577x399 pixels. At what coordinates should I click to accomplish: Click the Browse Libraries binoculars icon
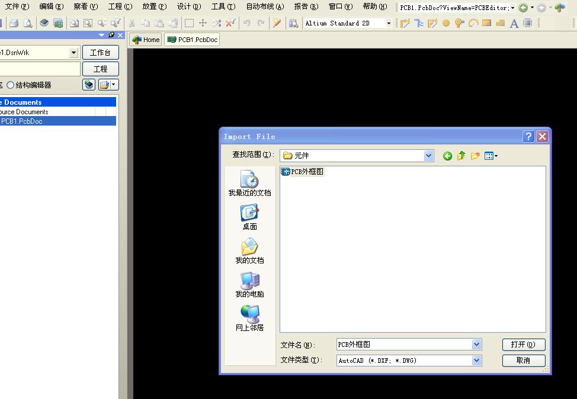[293, 23]
